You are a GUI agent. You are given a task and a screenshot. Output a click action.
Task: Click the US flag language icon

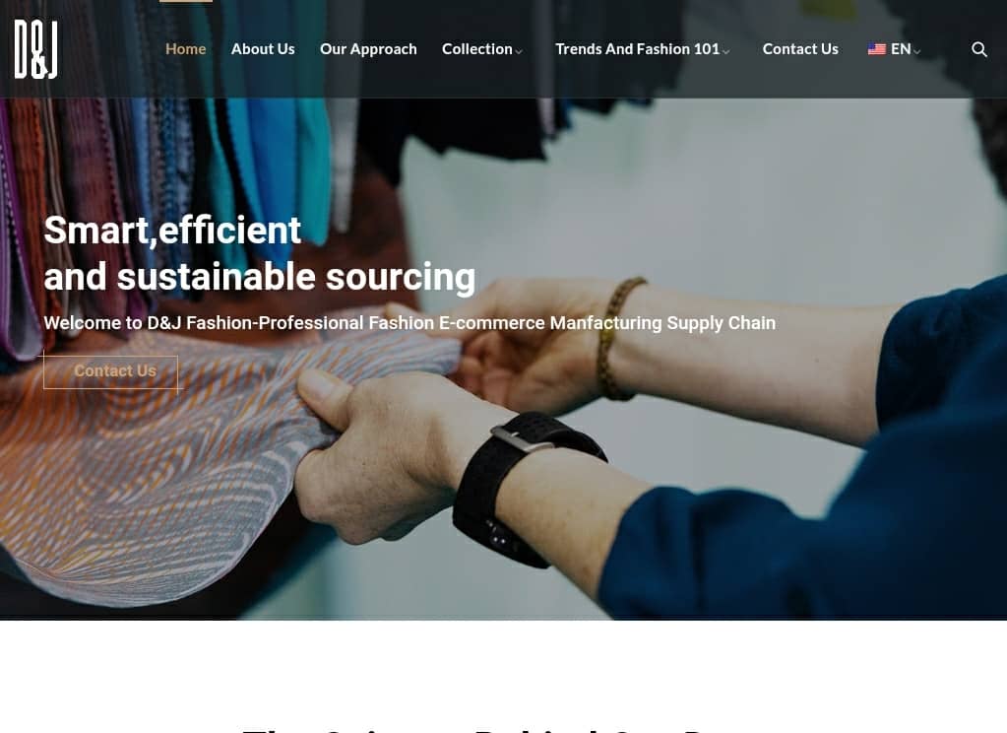point(877,49)
